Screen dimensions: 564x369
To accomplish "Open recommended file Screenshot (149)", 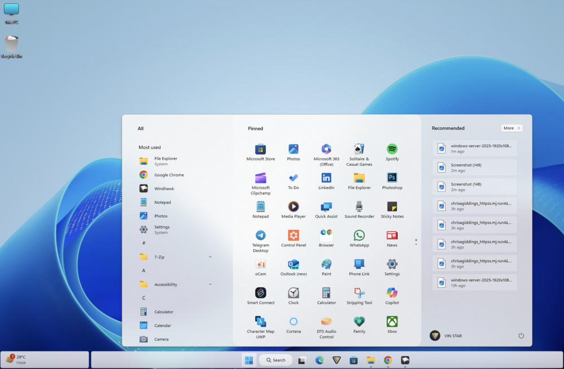I will 474,167.
